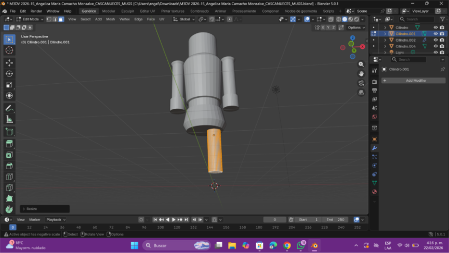The height and width of the screenshot is (253, 449).
Task: Toggle camera view in viewport
Action: (361, 83)
